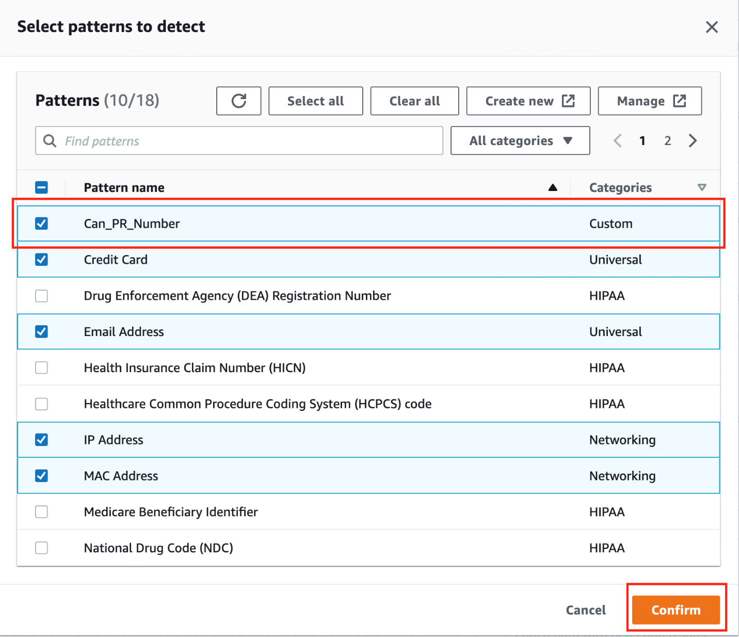The height and width of the screenshot is (637, 739).
Task: Jump to page 2 of patterns
Action: (667, 140)
